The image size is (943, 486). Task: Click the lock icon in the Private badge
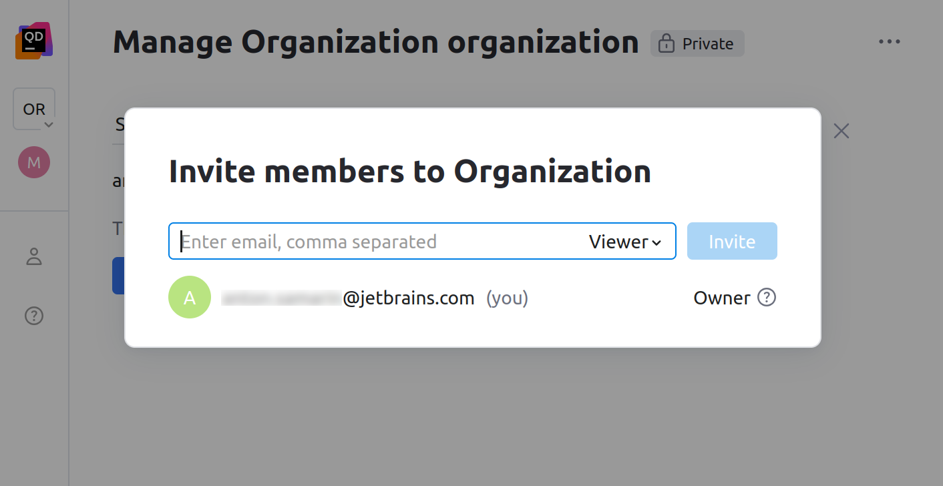tap(665, 43)
